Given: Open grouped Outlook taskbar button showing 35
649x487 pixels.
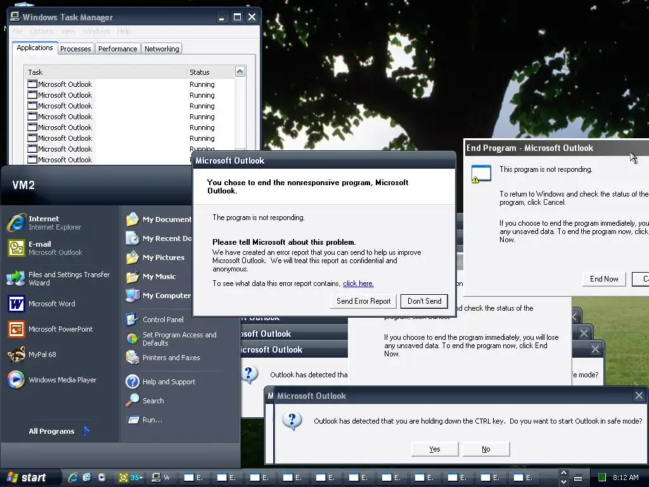Looking at the screenshot, I should [131, 477].
